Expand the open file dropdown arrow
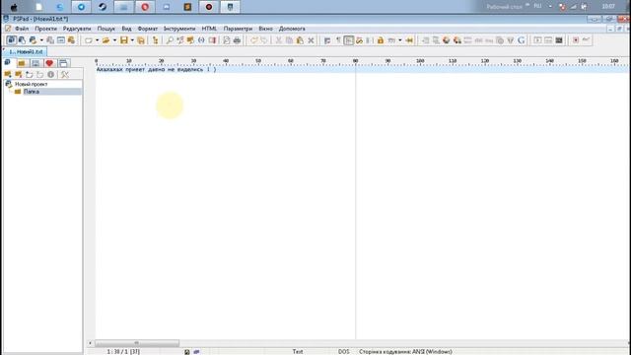The height and width of the screenshot is (355, 631). coord(114,40)
